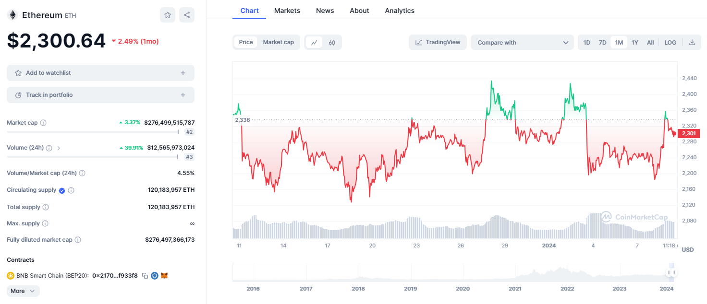Click the 2.49% (1mo) change text
The height and width of the screenshot is (304, 707).
point(138,41)
